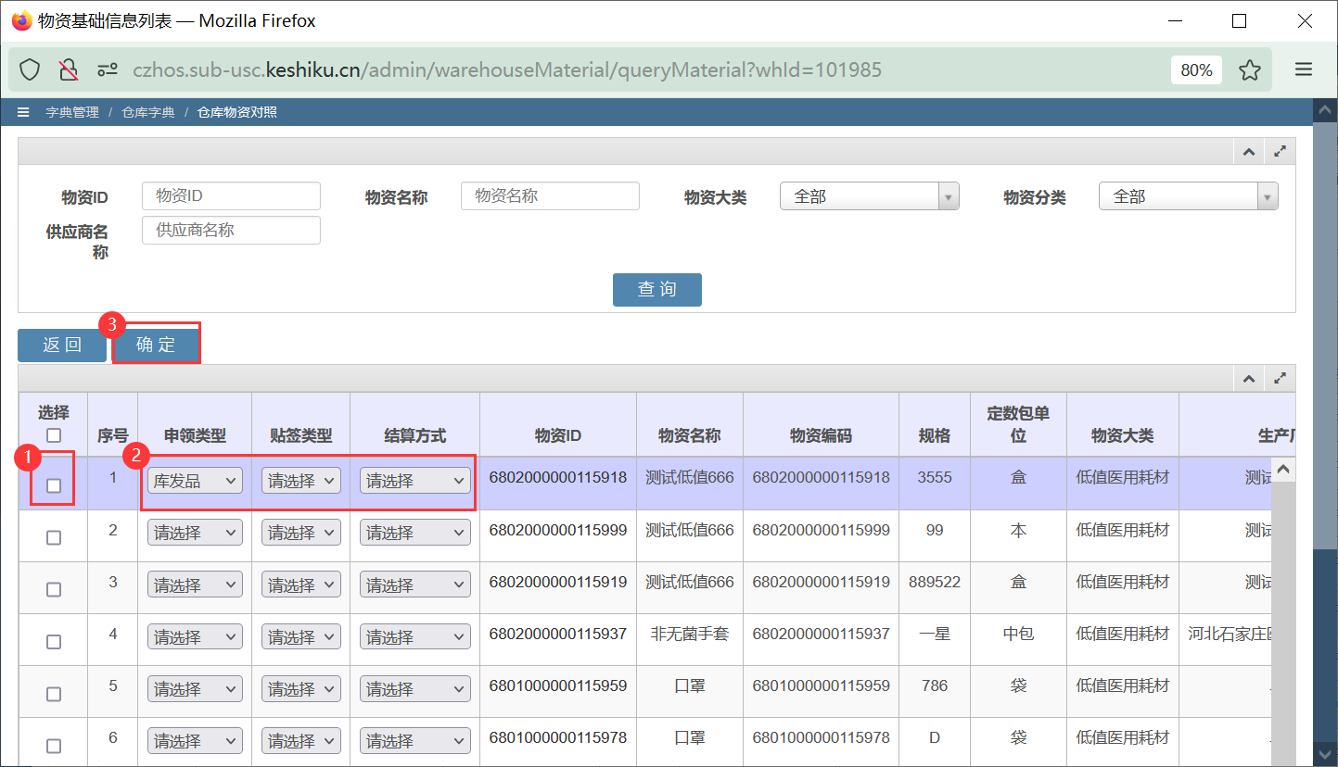Select row 3 with its checkbox
The height and width of the screenshot is (767, 1338).
point(54,589)
